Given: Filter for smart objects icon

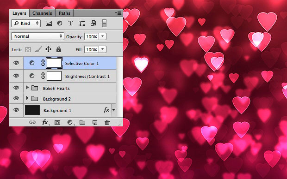Looking at the screenshot, I should pyautogui.click(x=94, y=23).
